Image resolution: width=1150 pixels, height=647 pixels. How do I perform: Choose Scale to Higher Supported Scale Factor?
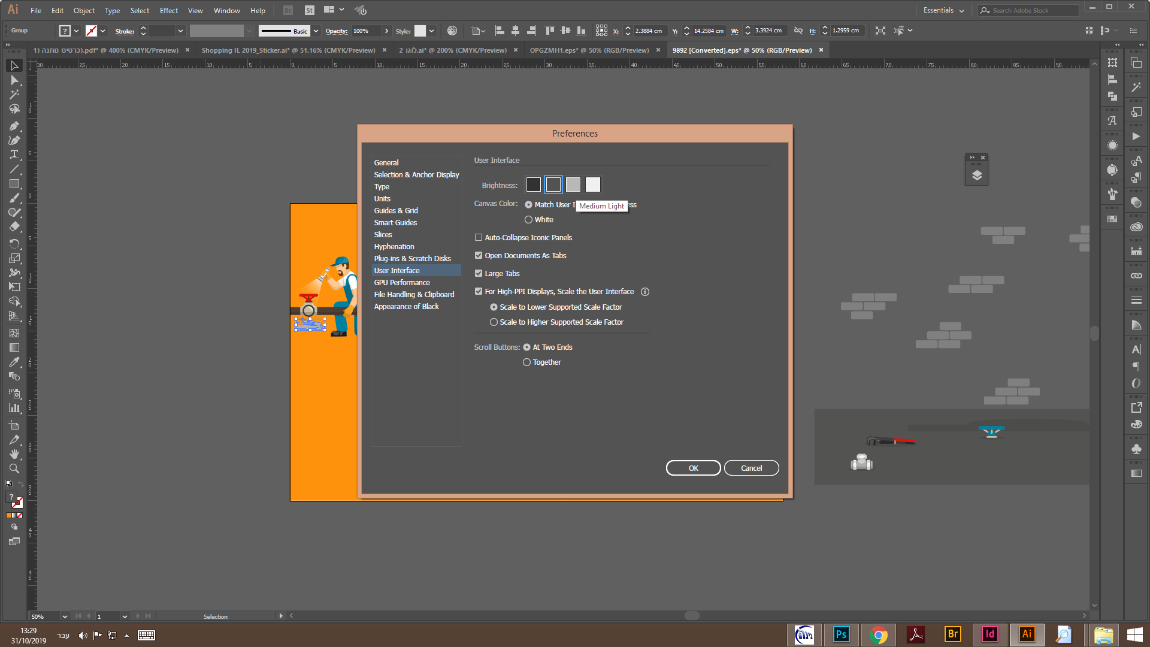494,322
